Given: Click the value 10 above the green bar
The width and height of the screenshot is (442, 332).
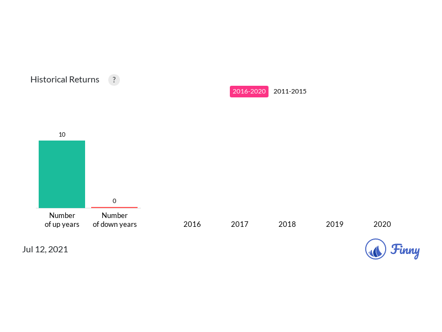Looking at the screenshot, I should tap(62, 134).
